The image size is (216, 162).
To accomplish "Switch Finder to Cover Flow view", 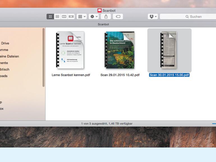I will click(71, 17).
